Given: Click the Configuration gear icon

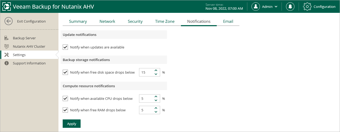Looking at the screenshot, I should 307,7.
